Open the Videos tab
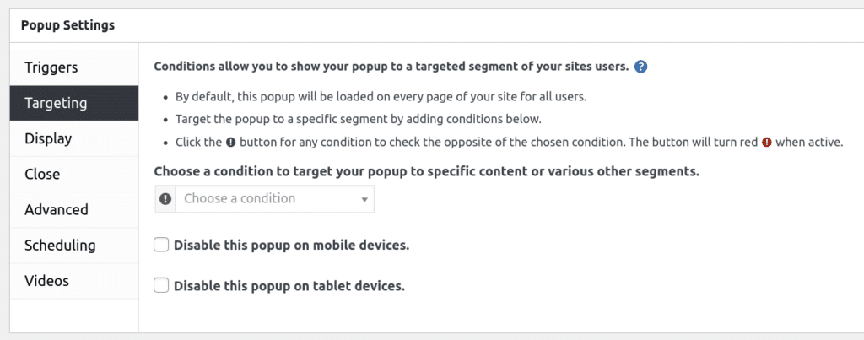 (74, 281)
